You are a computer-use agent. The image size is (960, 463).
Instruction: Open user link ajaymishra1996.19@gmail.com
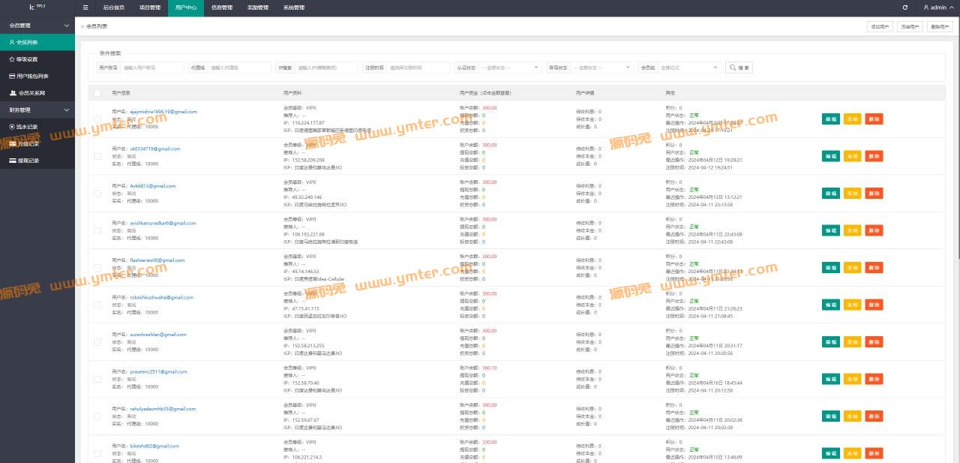[163, 112]
